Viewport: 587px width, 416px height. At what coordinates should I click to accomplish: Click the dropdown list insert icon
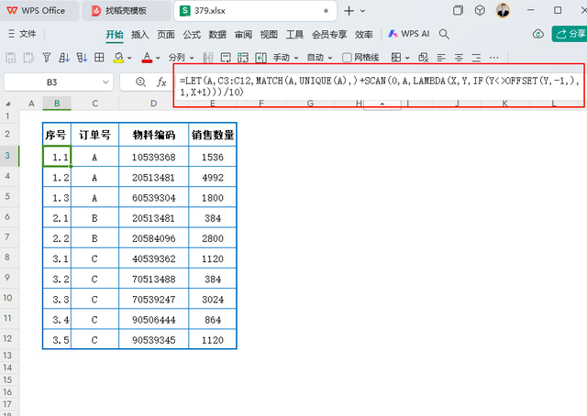coord(226,58)
